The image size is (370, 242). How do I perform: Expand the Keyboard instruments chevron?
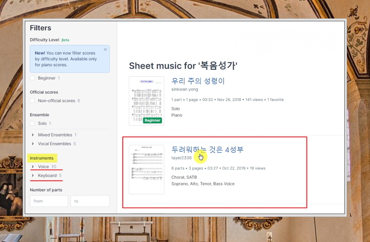click(x=33, y=175)
